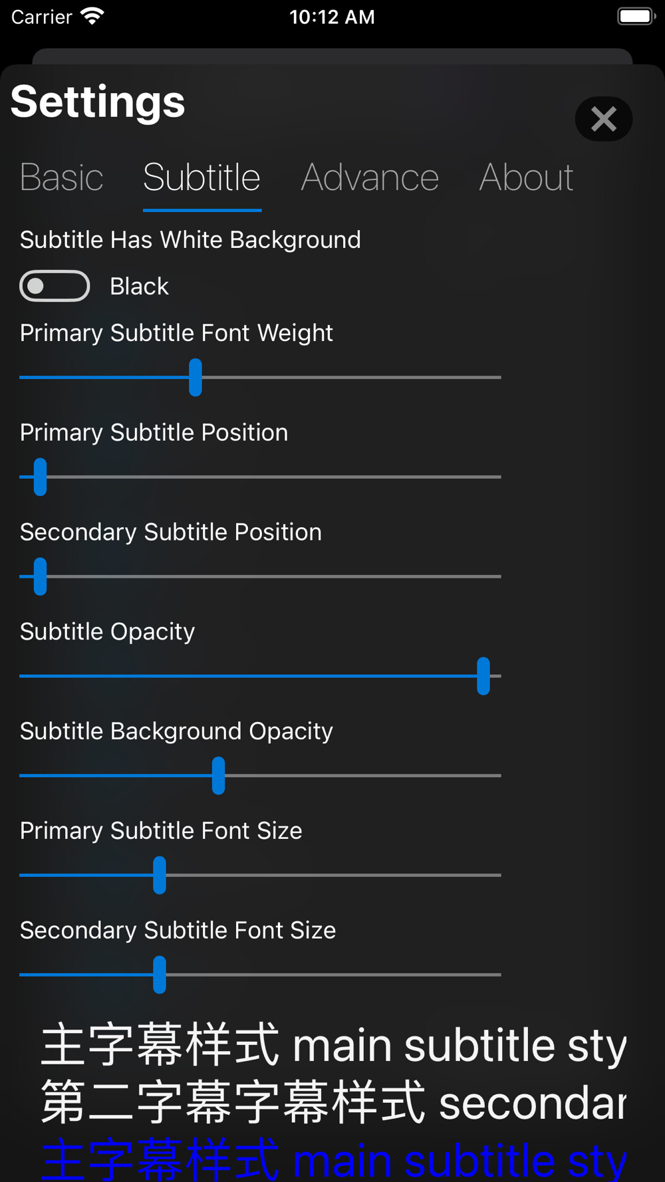Toggle Subtitle Has White Background switch

coord(55,286)
